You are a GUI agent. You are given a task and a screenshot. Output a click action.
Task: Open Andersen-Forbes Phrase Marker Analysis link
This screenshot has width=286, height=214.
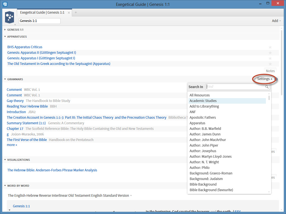[52, 170]
